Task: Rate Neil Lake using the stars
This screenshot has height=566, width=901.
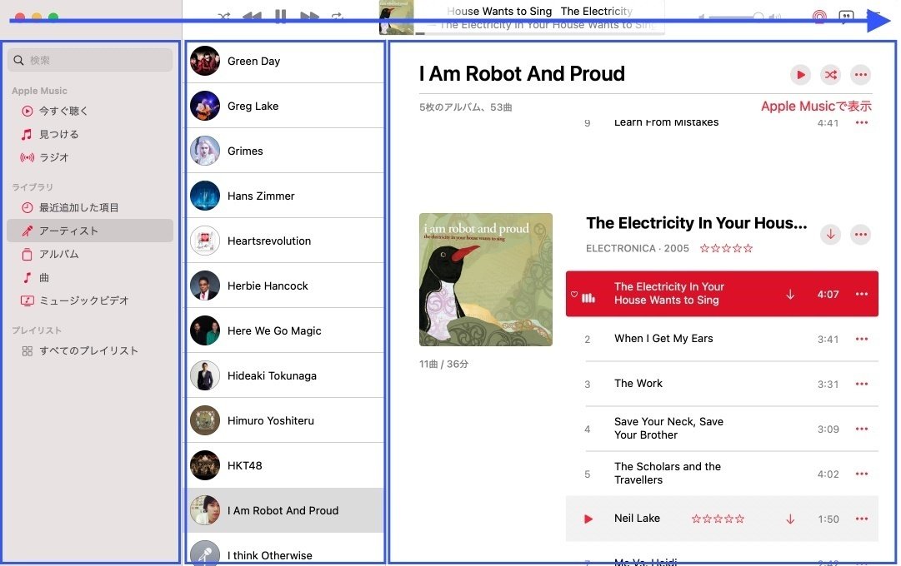Action: [718, 519]
